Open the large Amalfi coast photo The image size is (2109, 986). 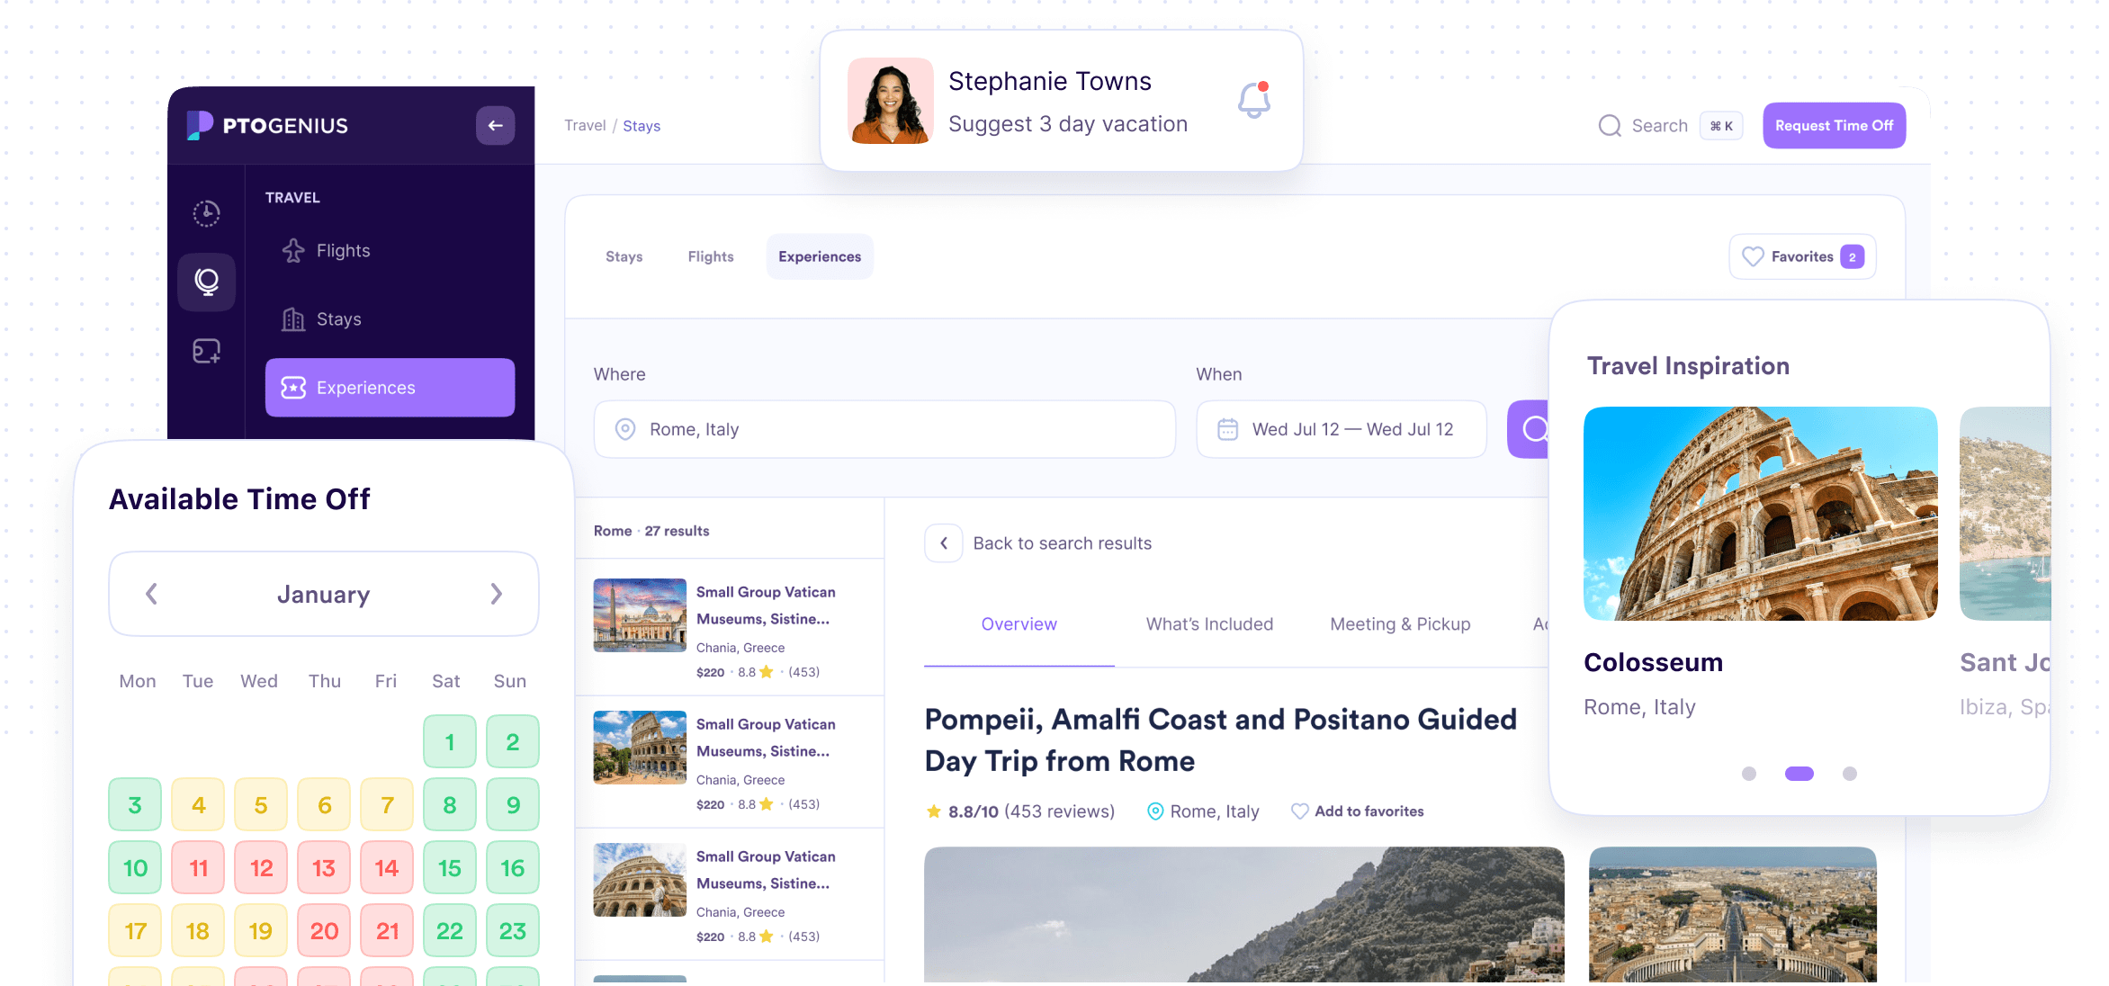click(1243, 914)
